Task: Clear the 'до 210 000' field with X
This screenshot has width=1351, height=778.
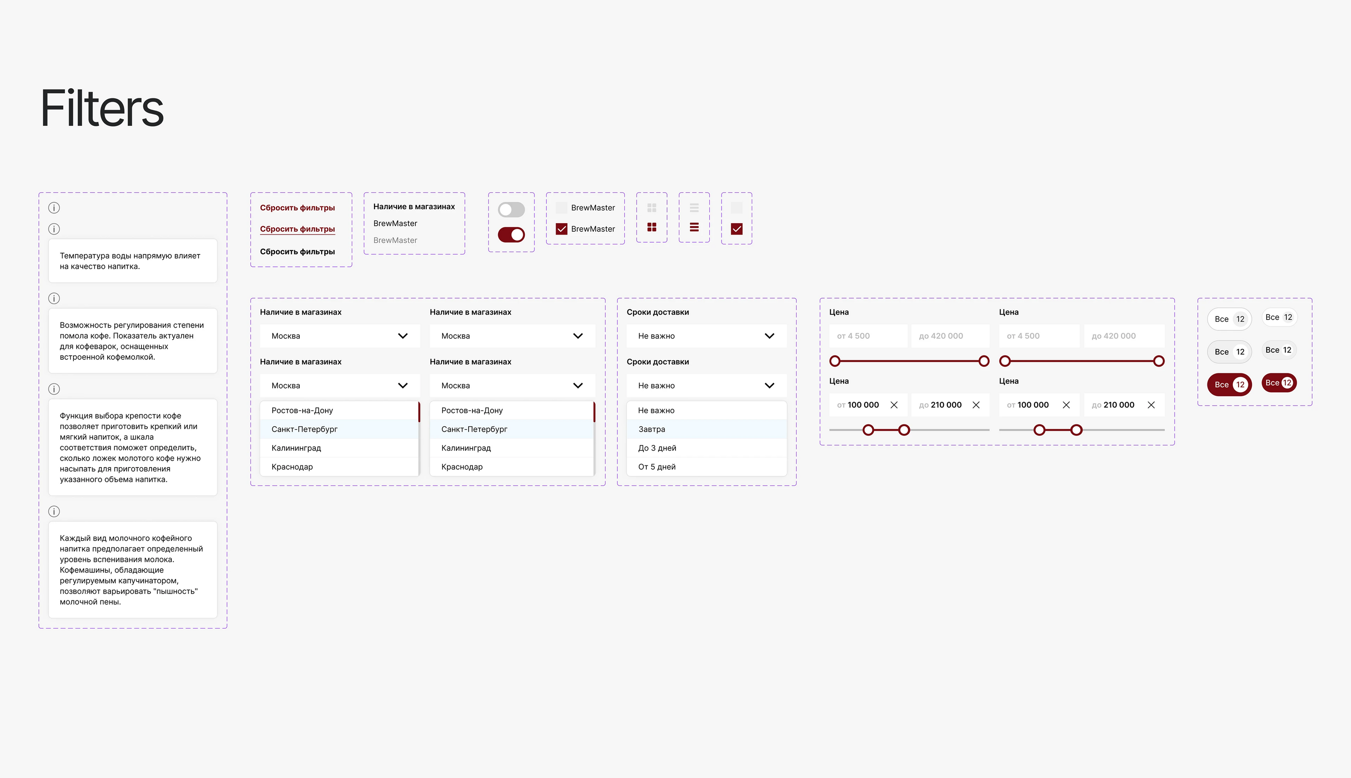Action: pos(976,405)
